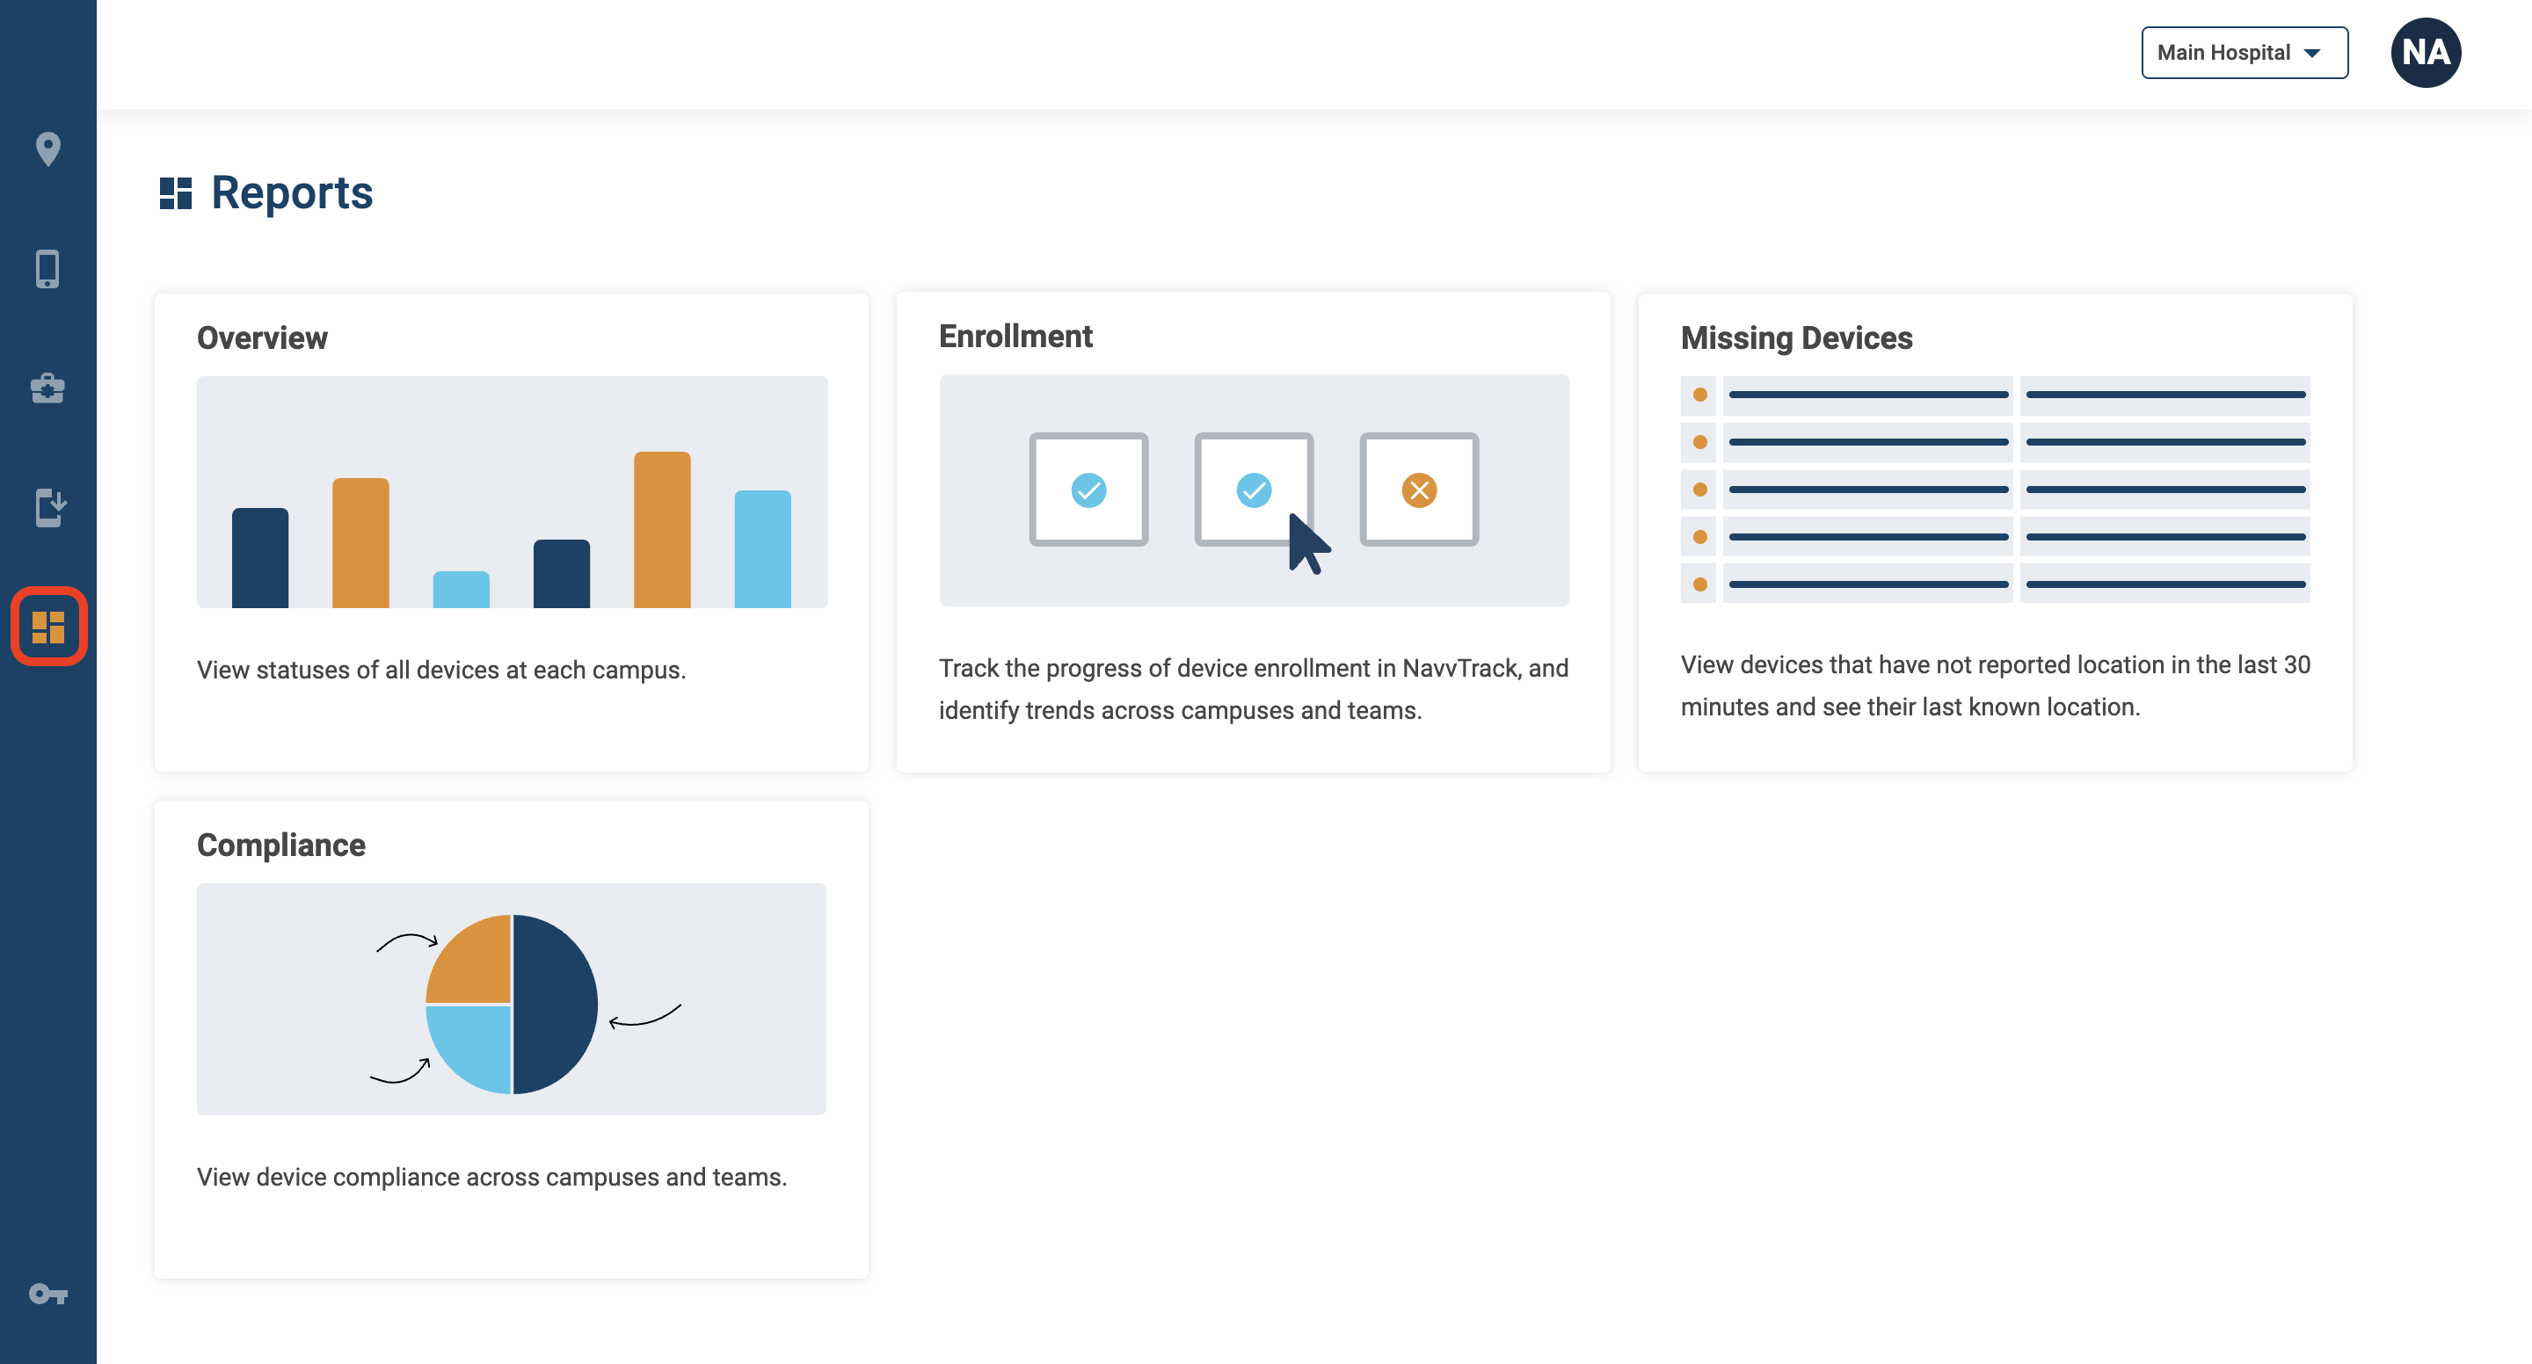Click the device import download sidebar icon
The height and width of the screenshot is (1364, 2532).
[x=49, y=507]
